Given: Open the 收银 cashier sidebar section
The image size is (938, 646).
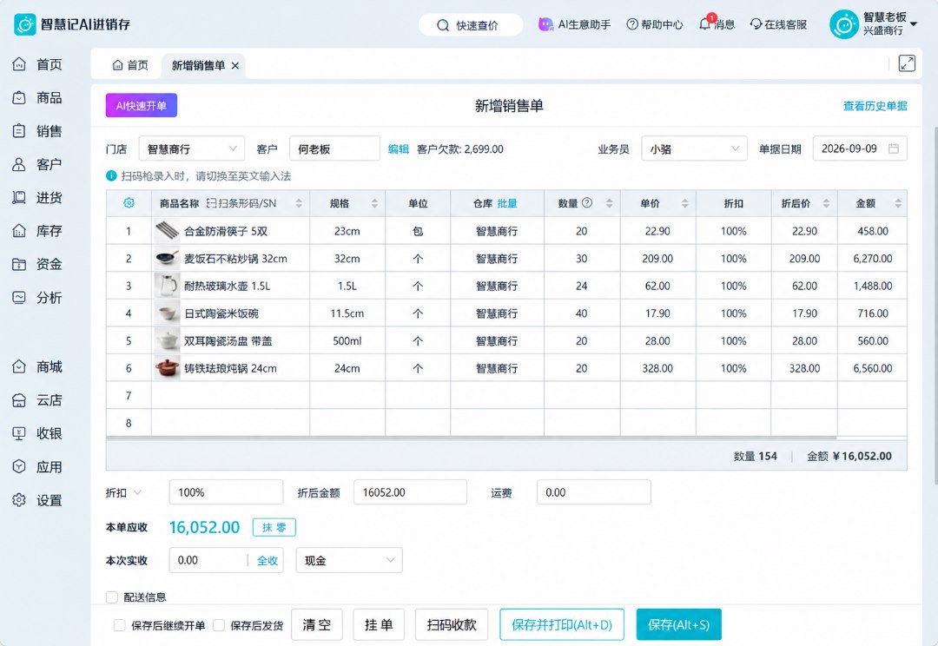Looking at the screenshot, I should click(x=37, y=433).
